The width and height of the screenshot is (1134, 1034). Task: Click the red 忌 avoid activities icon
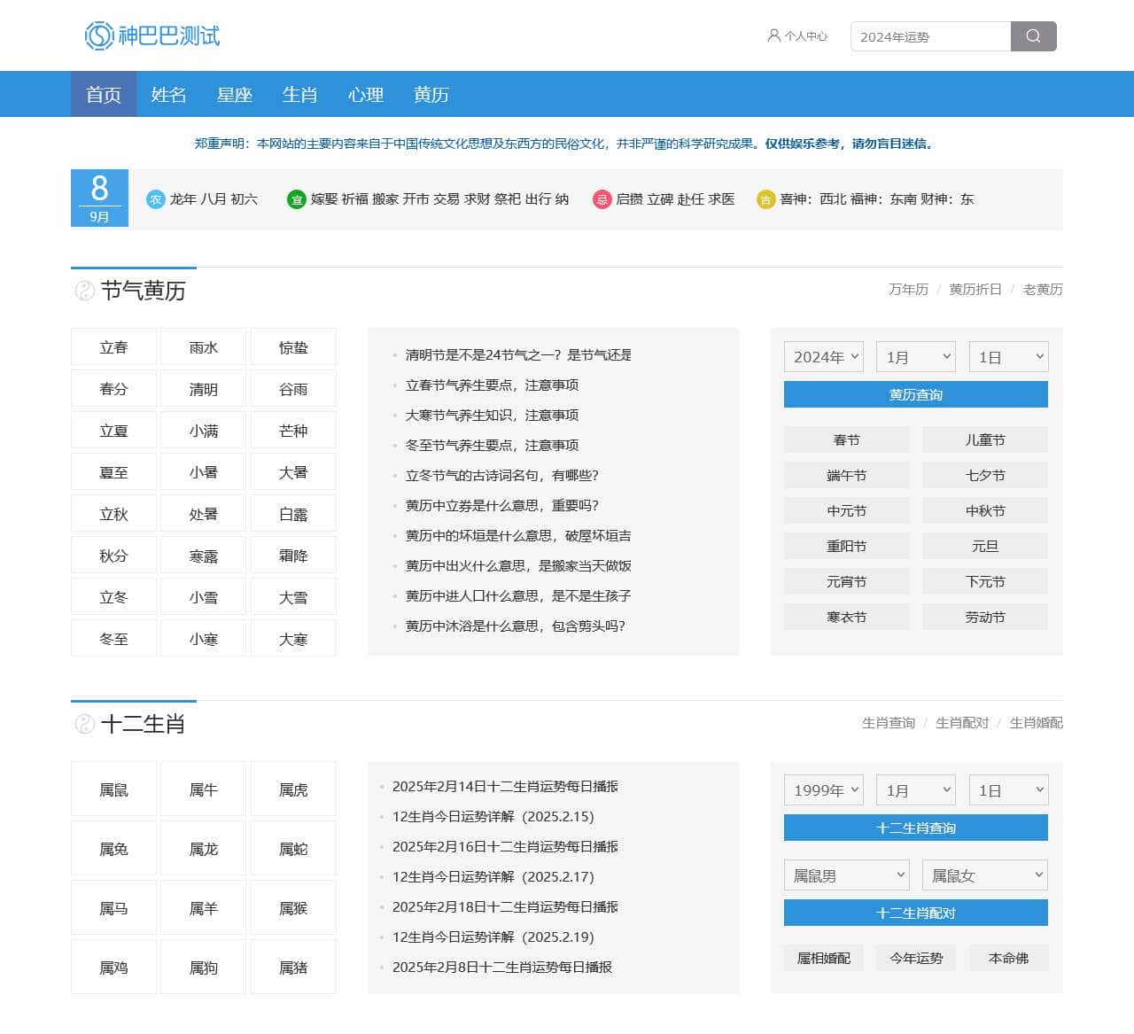602,199
